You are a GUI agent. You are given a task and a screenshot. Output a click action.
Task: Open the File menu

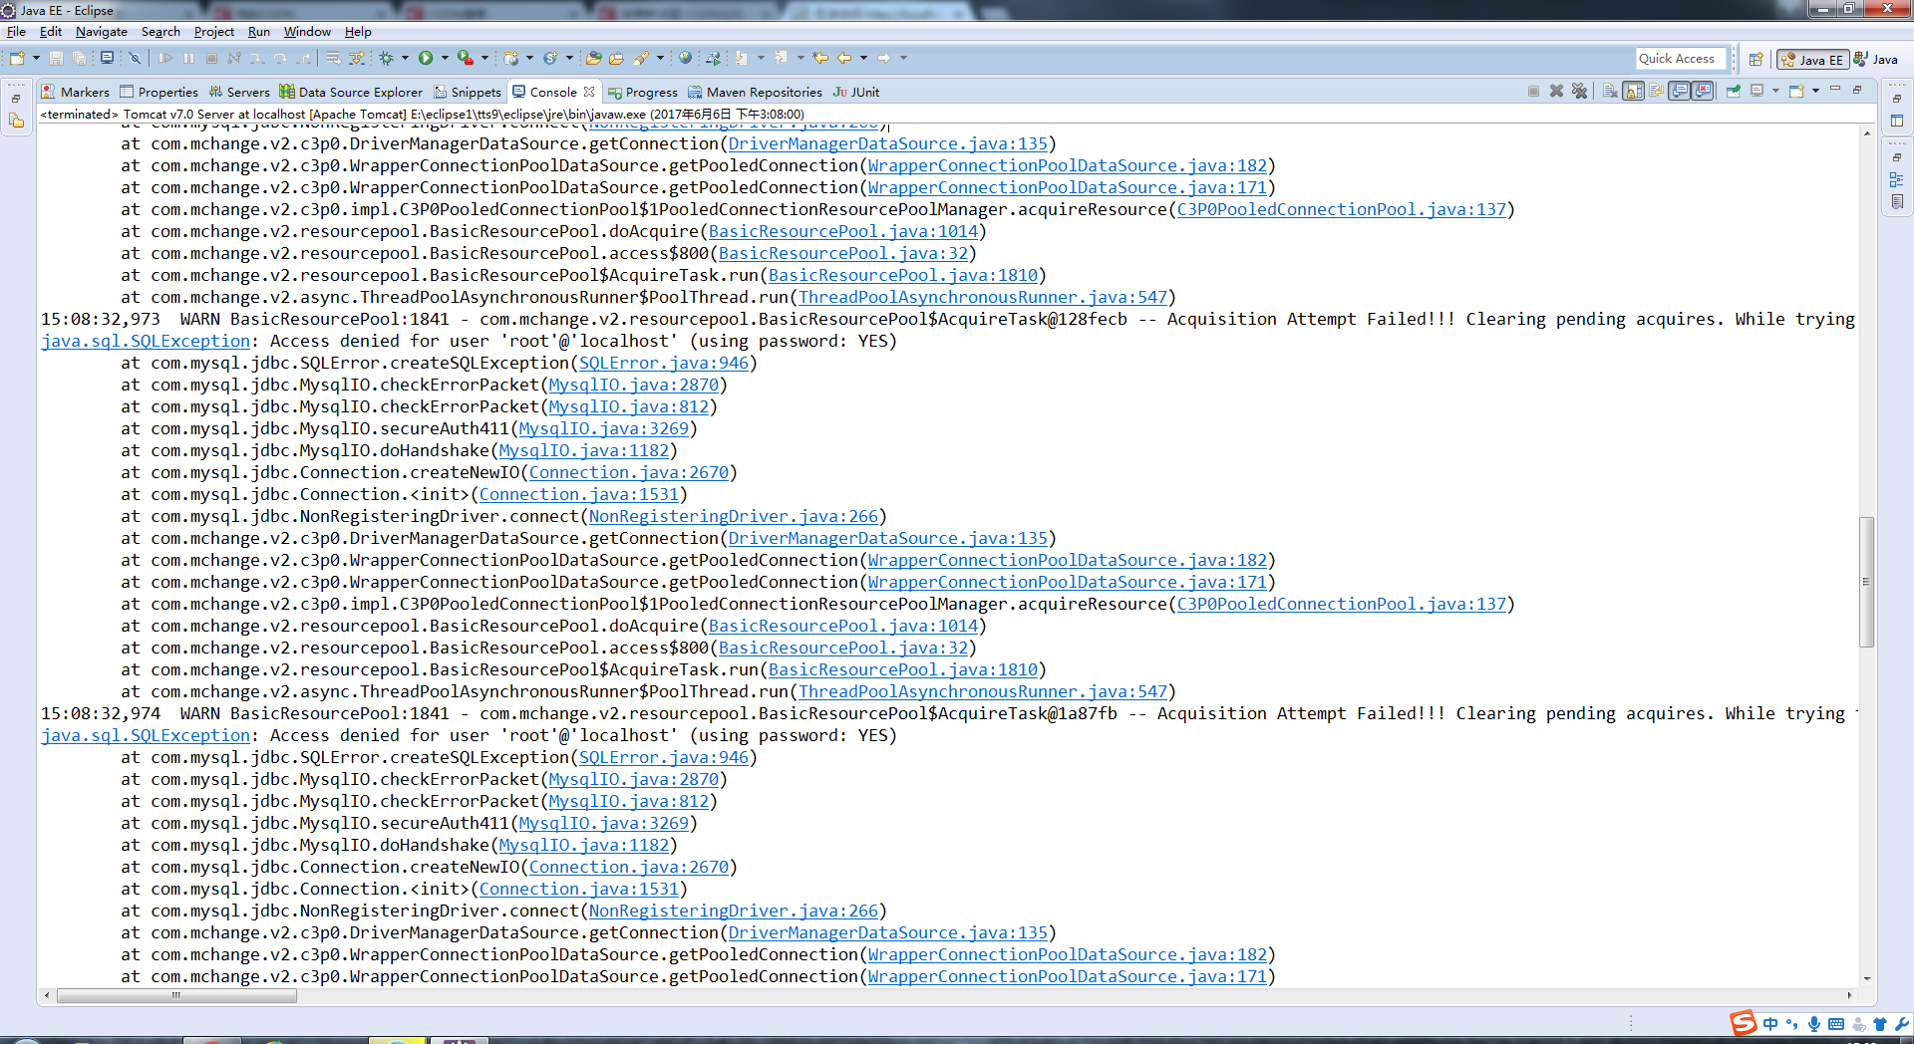coord(16,32)
